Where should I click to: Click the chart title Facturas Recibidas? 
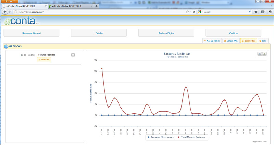tap(177, 54)
